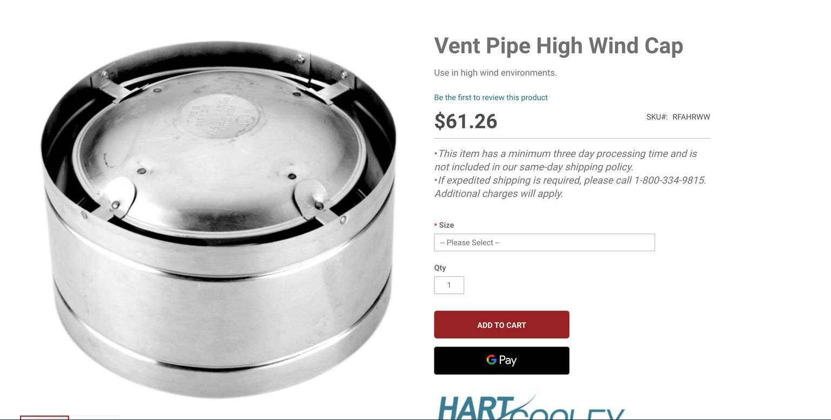Image resolution: width=831 pixels, height=420 pixels.
Task: Open 'Be the first to review this product' link
Action: click(491, 98)
